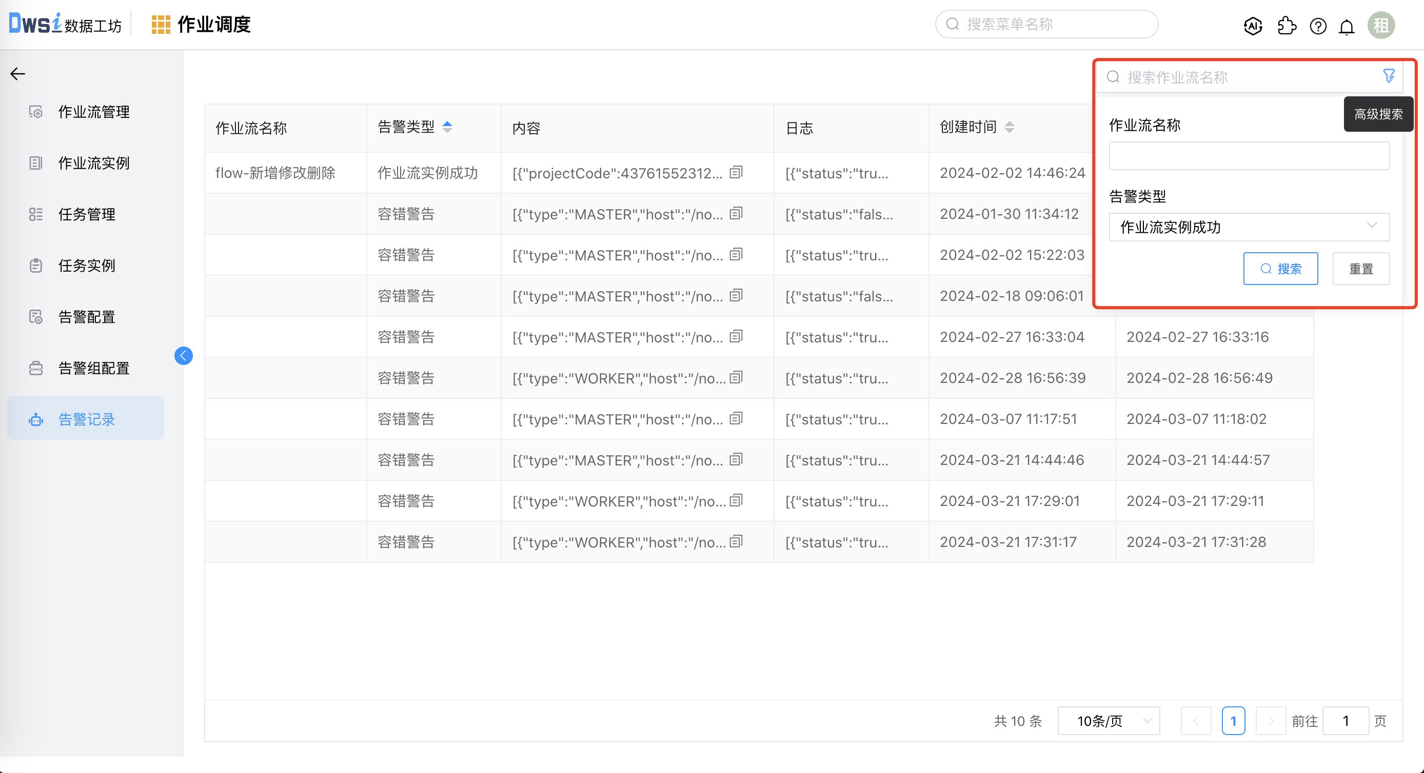The width and height of the screenshot is (1424, 773).
Task: Click the next page arrow
Action: pos(1270,721)
